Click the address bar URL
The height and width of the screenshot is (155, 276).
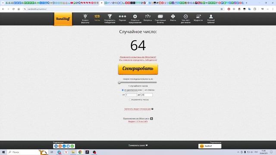pos(37,9)
